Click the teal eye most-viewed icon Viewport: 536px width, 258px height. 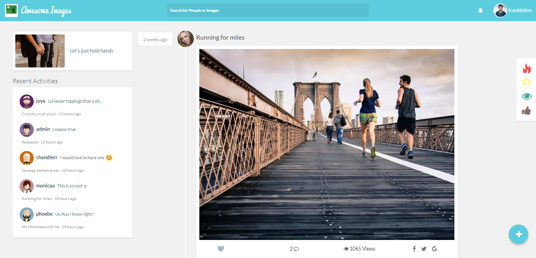526,96
